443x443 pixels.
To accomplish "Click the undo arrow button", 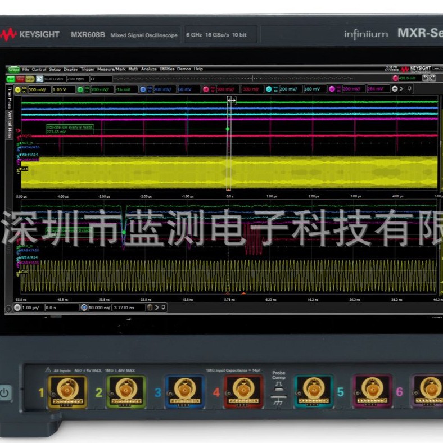I will (x=426, y=78).
